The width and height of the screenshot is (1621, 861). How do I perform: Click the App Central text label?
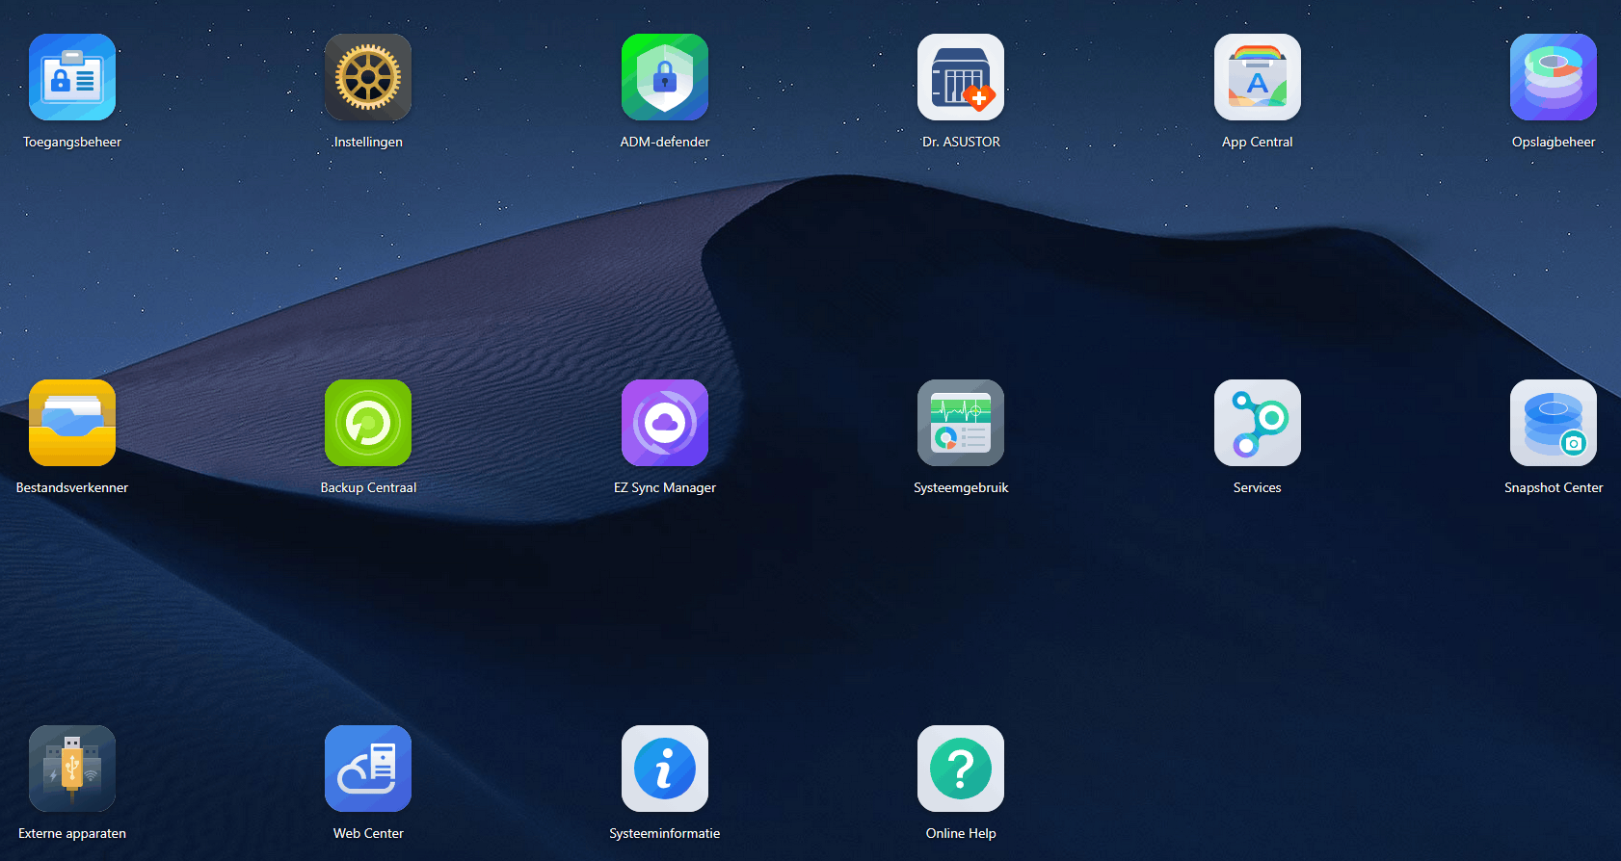[x=1258, y=142]
